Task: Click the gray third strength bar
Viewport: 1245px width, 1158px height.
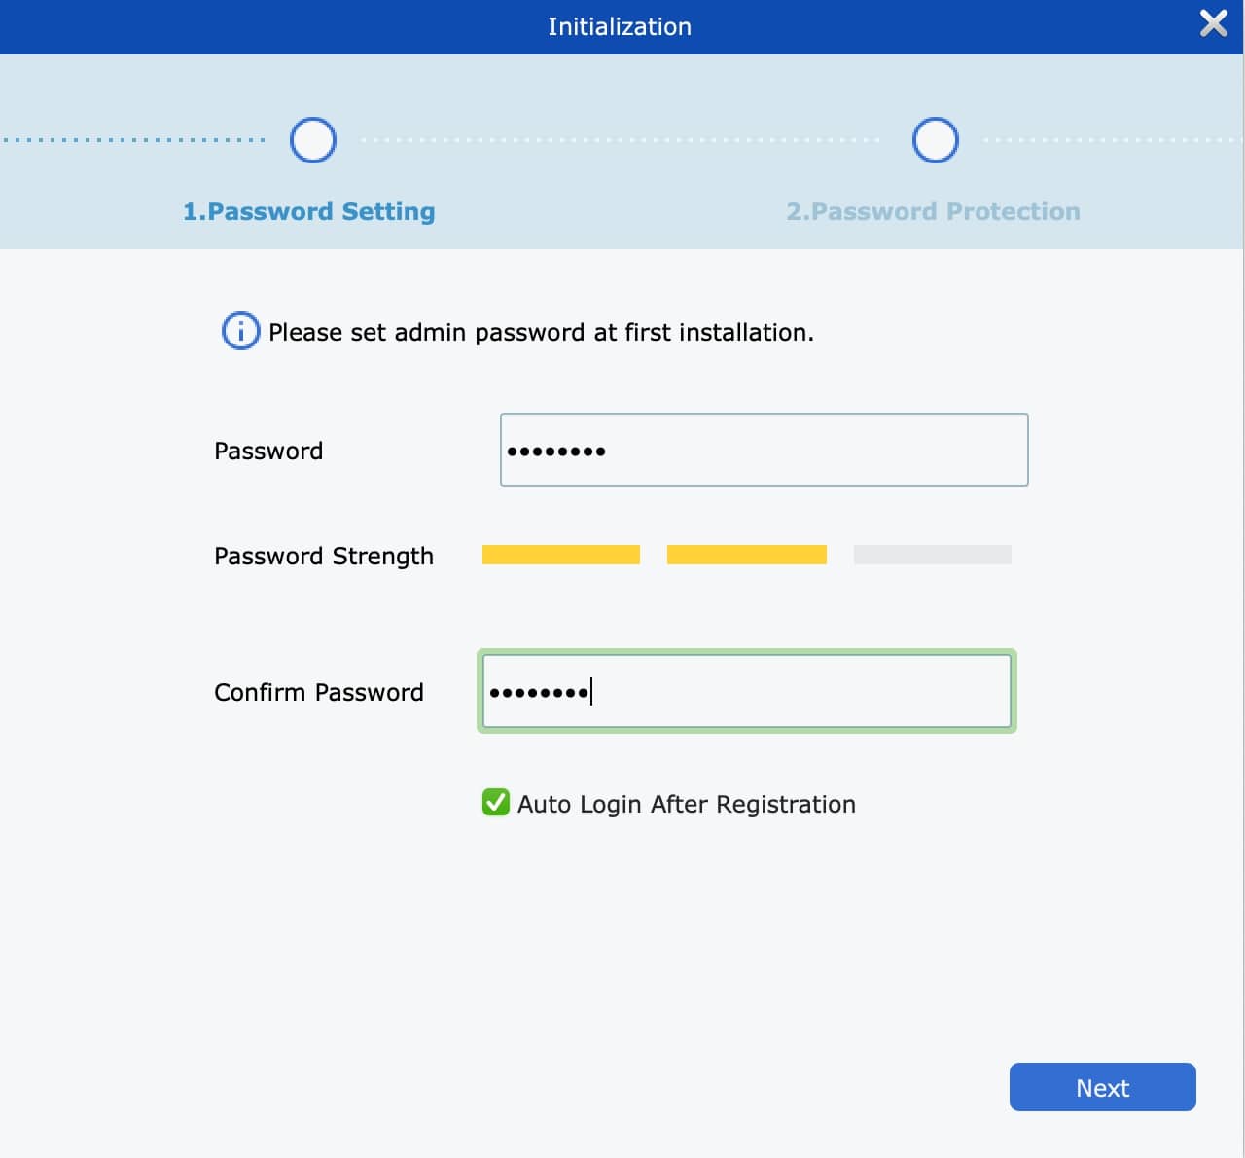Action: click(932, 555)
